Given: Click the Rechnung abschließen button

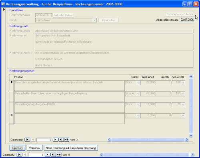Looking at the screenshot, I should [x=180, y=14].
